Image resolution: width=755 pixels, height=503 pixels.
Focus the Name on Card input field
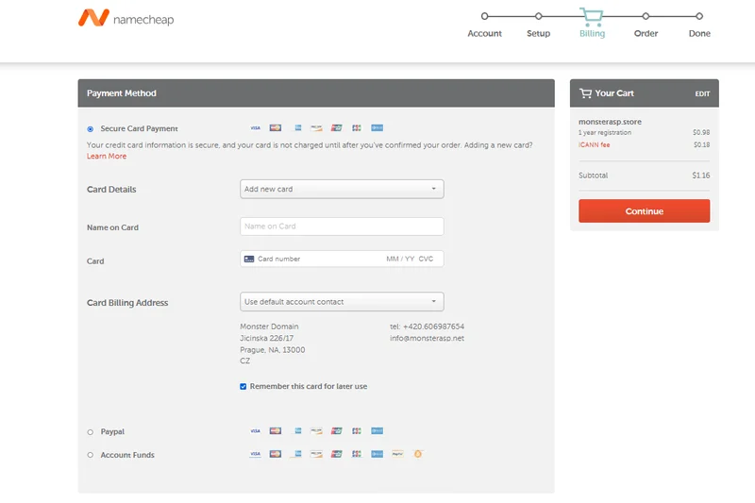click(342, 226)
